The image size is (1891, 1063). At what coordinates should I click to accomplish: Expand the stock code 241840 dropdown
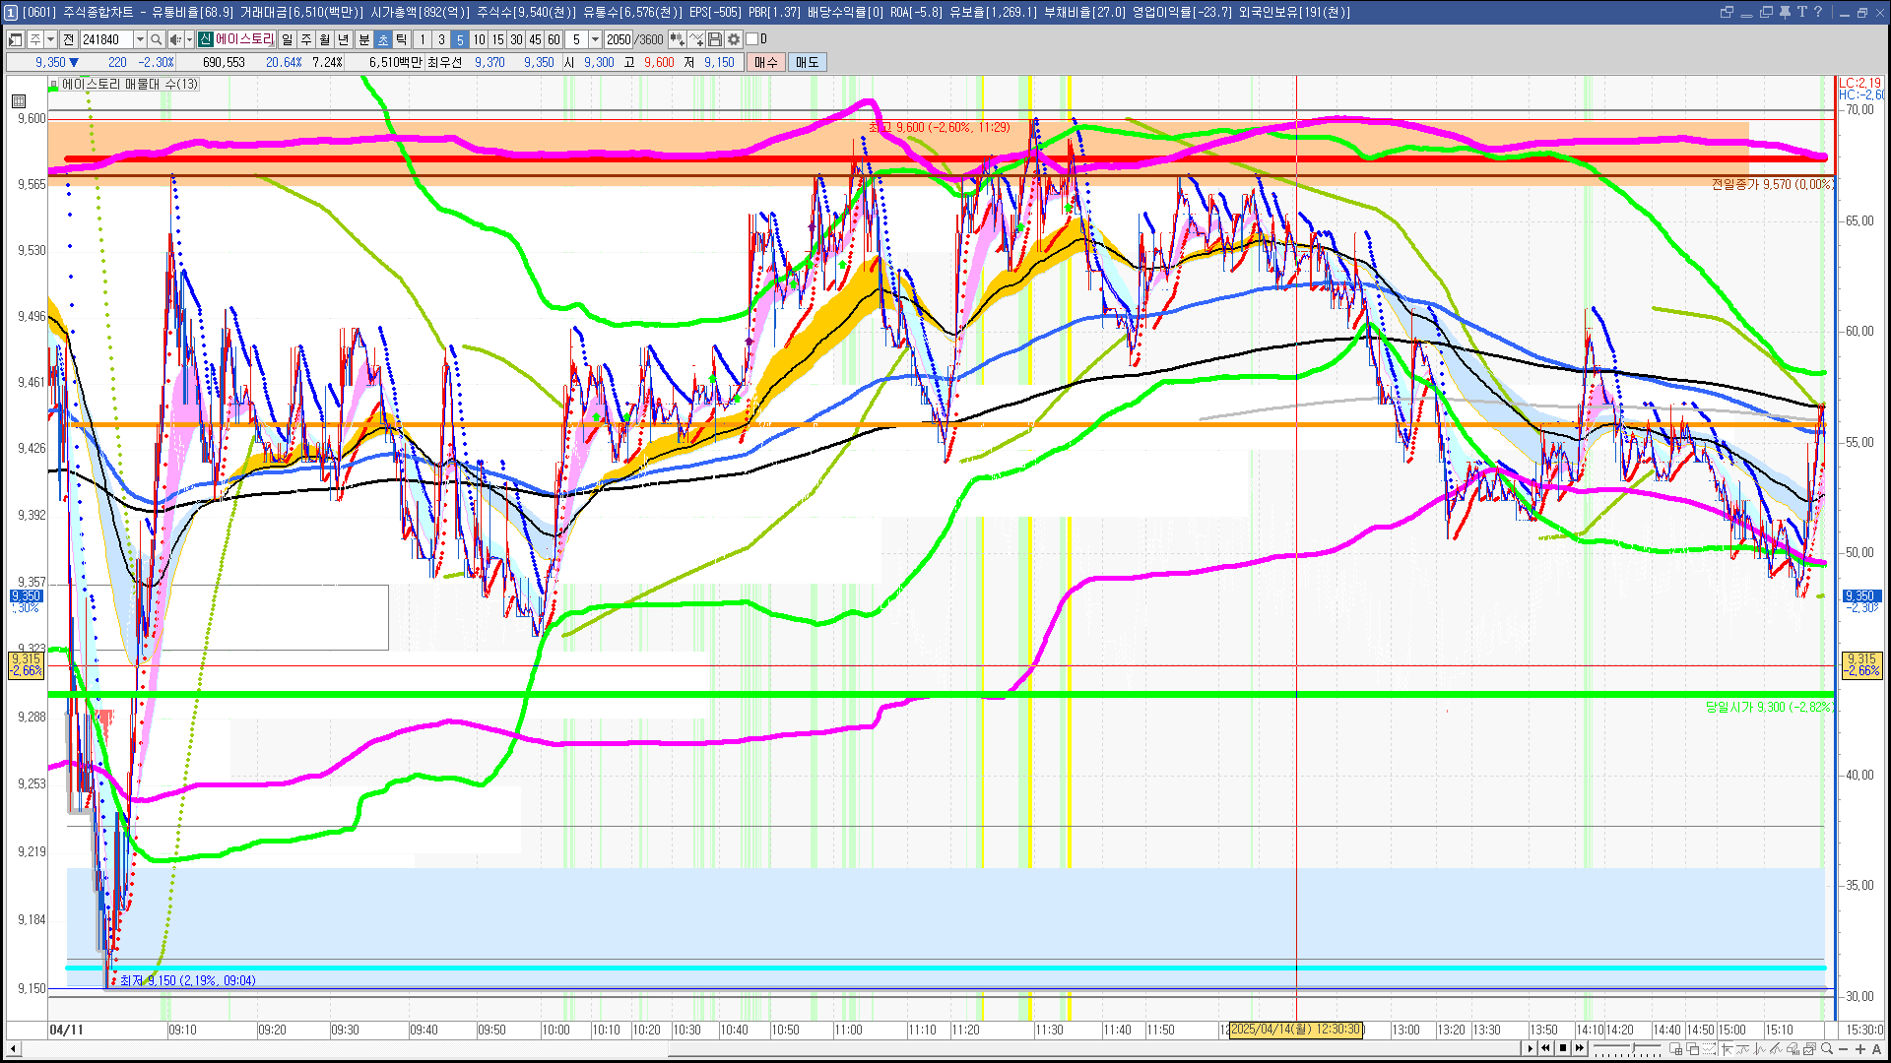pos(140,39)
